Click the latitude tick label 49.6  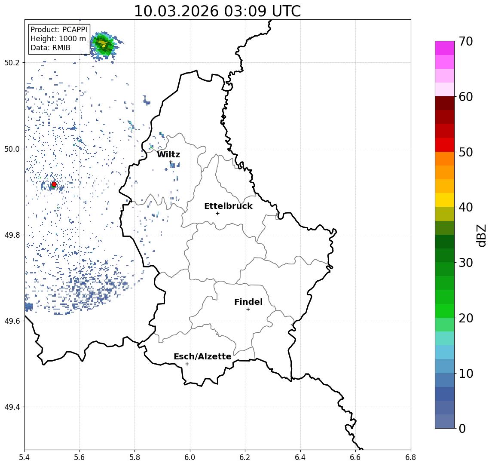pos(12,321)
